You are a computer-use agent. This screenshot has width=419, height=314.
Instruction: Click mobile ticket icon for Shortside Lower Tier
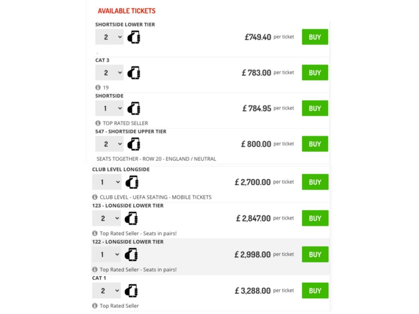[x=134, y=37]
